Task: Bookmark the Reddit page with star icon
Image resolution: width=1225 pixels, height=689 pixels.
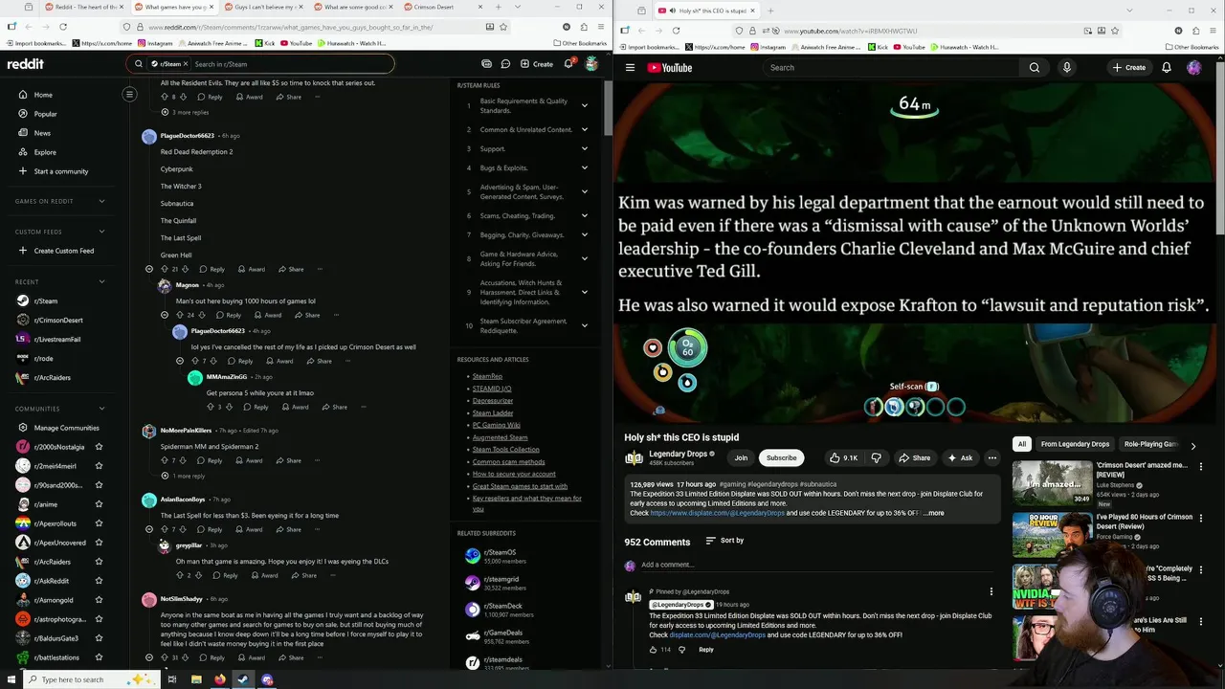Action: [x=503, y=27]
